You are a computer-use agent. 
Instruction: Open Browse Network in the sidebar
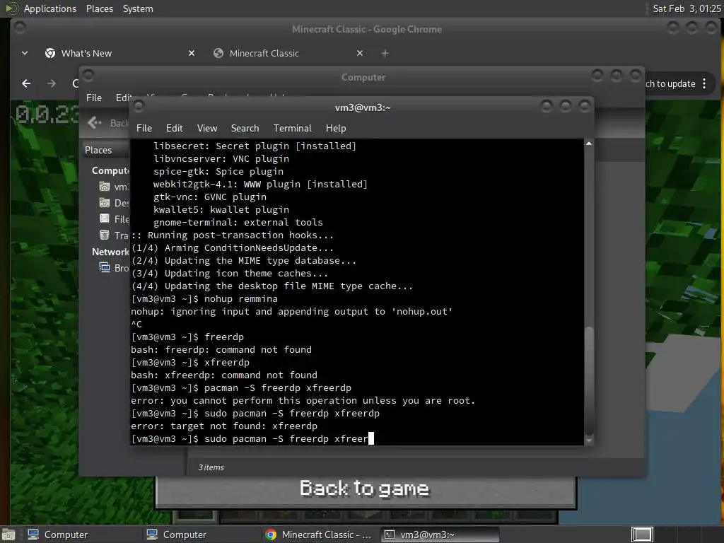[114, 267]
